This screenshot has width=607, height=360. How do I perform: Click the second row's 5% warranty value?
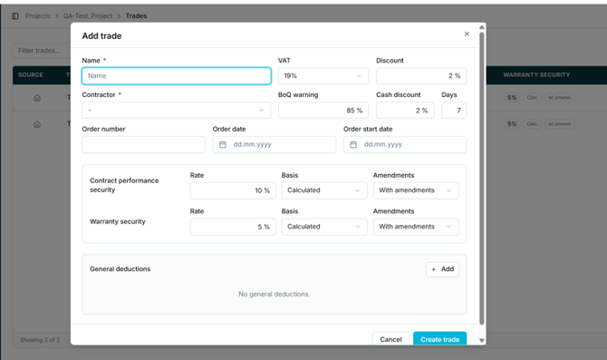click(512, 124)
